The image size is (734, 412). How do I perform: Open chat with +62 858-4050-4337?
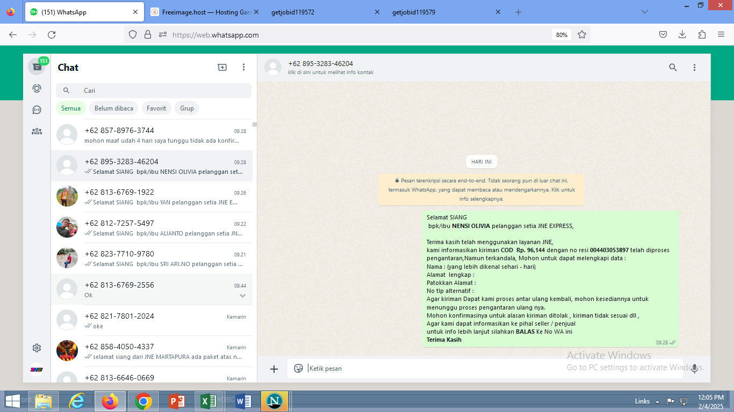(x=152, y=351)
